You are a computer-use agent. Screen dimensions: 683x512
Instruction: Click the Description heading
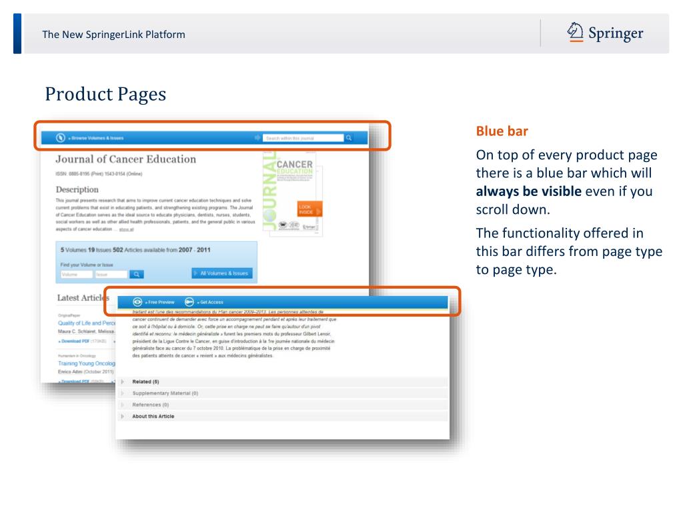[x=77, y=190]
